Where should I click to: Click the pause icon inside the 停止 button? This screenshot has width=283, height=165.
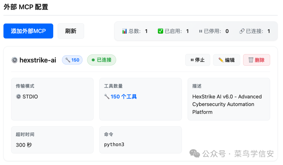[x=192, y=60]
